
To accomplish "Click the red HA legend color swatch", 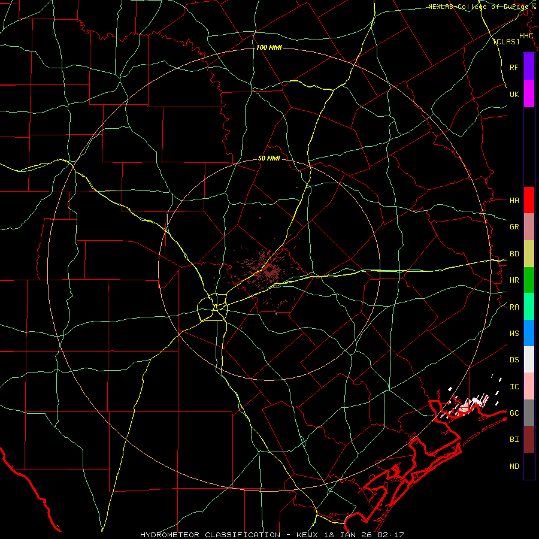I will pos(529,200).
